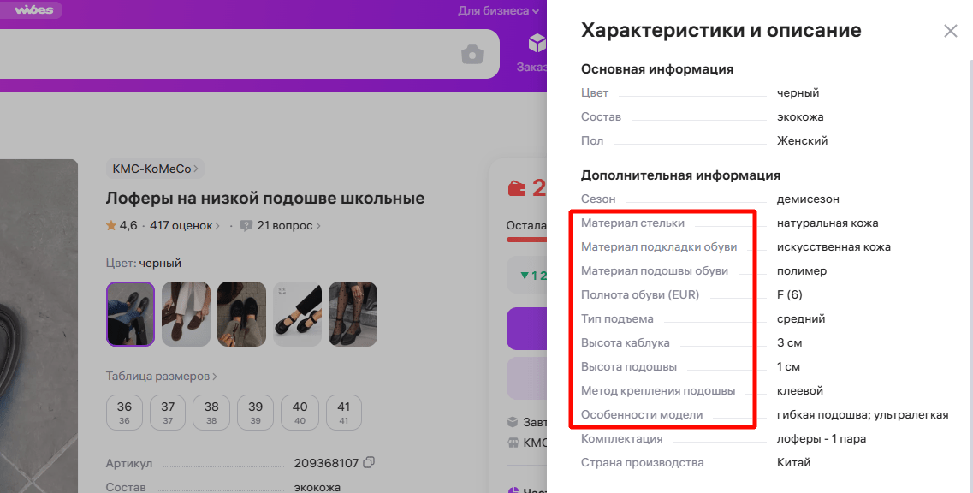
Task: Select the brown loafers color thumbnail
Action: tap(187, 313)
